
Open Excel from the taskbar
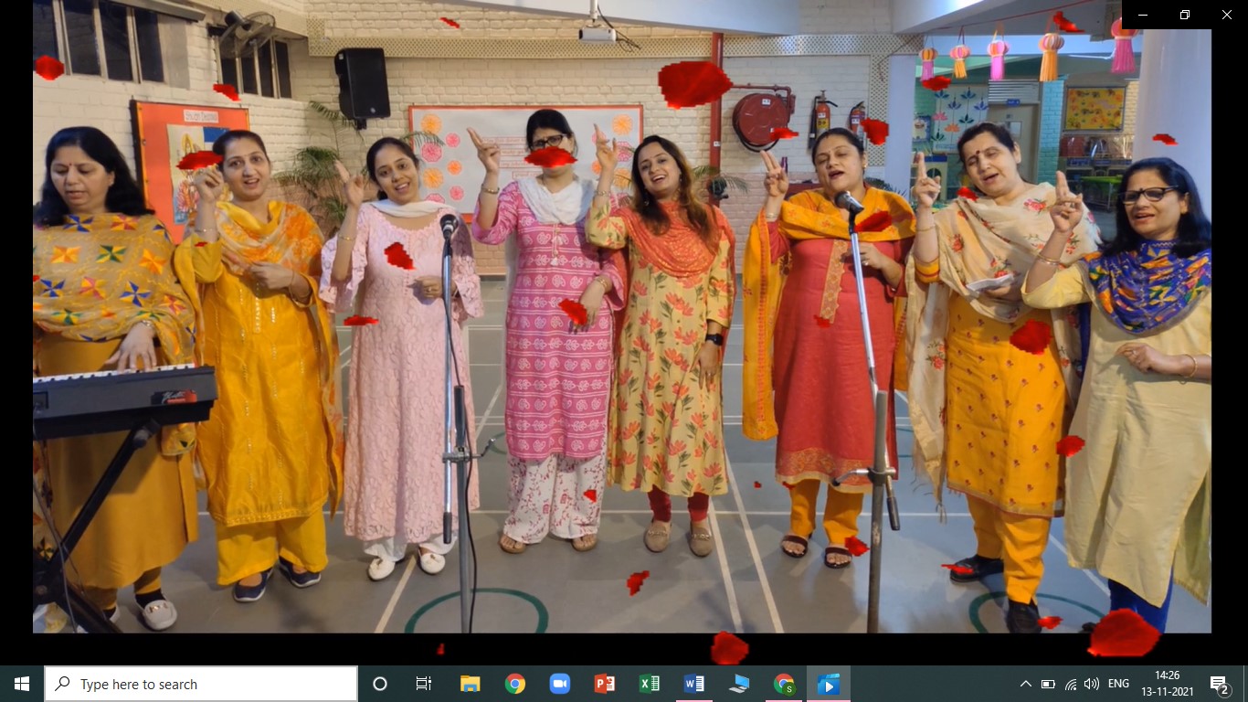pos(650,684)
